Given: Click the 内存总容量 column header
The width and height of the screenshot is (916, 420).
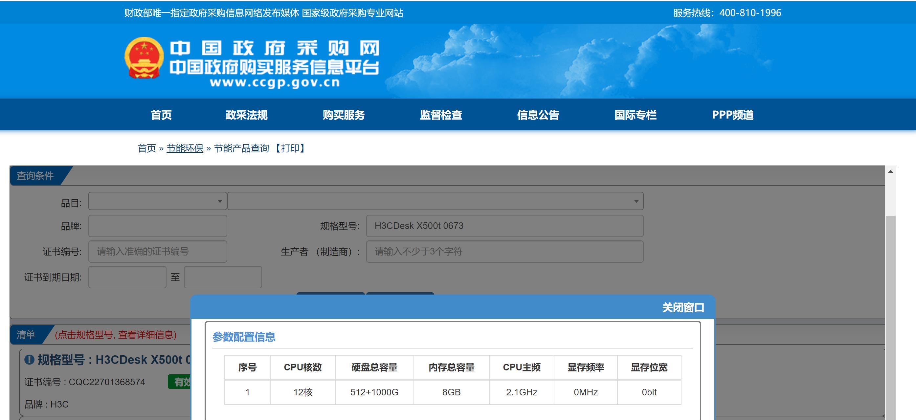Looking at the screenshot, I should (451, 367).
